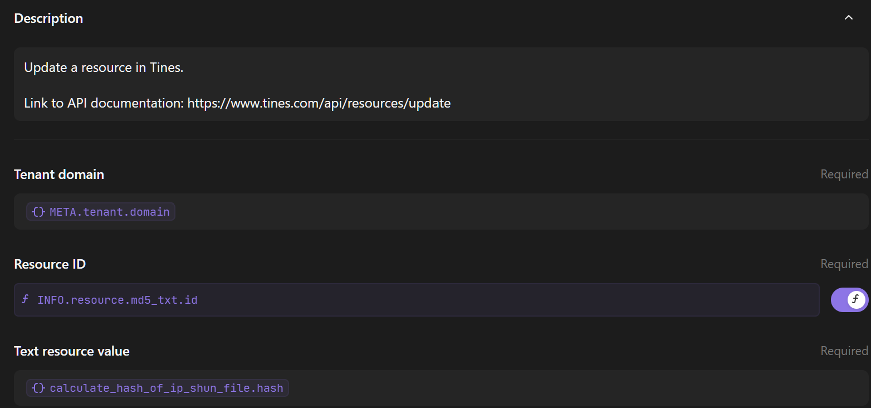
Task: Focus the empty area of Text resource value field
Action: tap(557, 388)
